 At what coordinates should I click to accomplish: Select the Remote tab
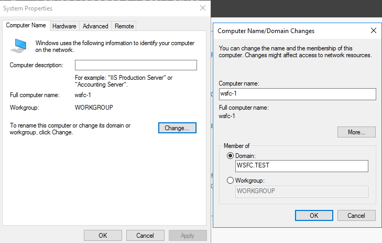coord(124,26)
